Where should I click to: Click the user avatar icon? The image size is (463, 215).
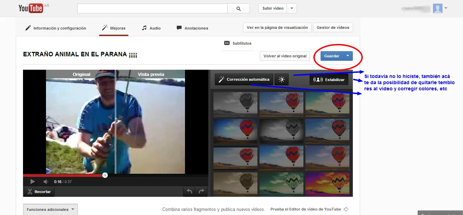click(x=438, y=9)
